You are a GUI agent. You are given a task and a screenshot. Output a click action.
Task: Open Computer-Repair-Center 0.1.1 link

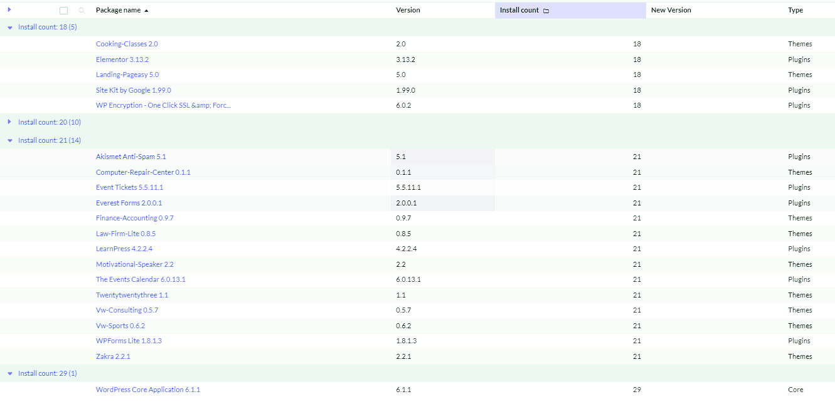[143, 172]
